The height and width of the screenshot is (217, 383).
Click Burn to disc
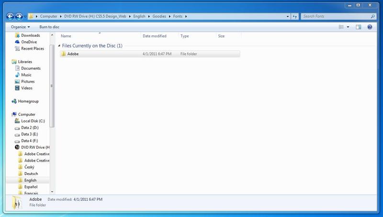pyautogui.click(x=49, y=27)
